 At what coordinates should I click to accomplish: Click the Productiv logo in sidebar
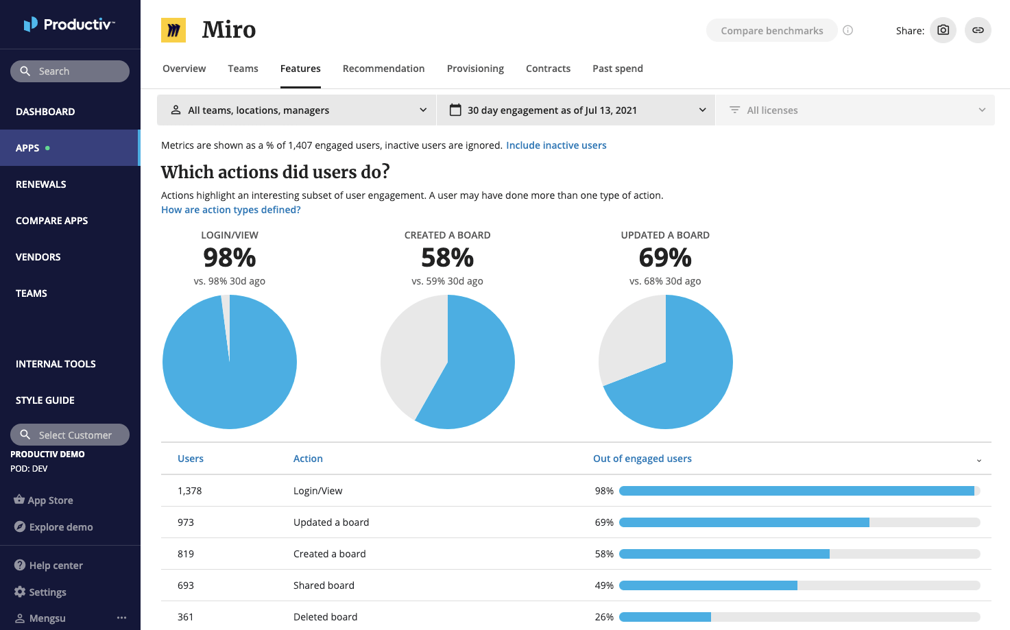coord(69,25)
